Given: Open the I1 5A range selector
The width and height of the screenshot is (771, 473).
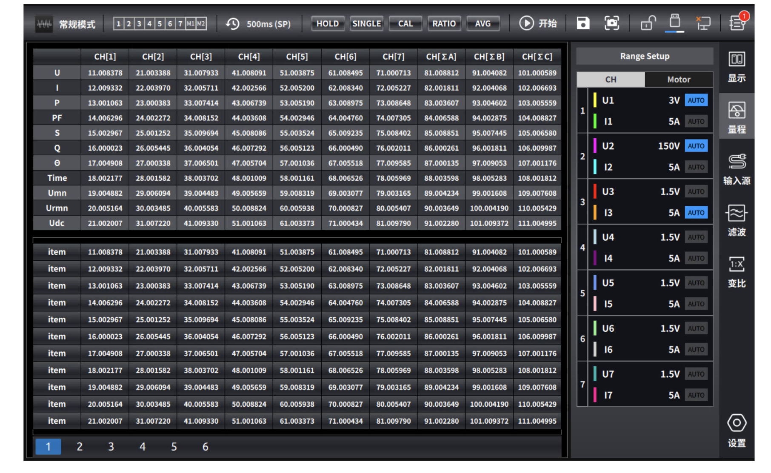Looking at the screenshot, I should tap(674, 122).
